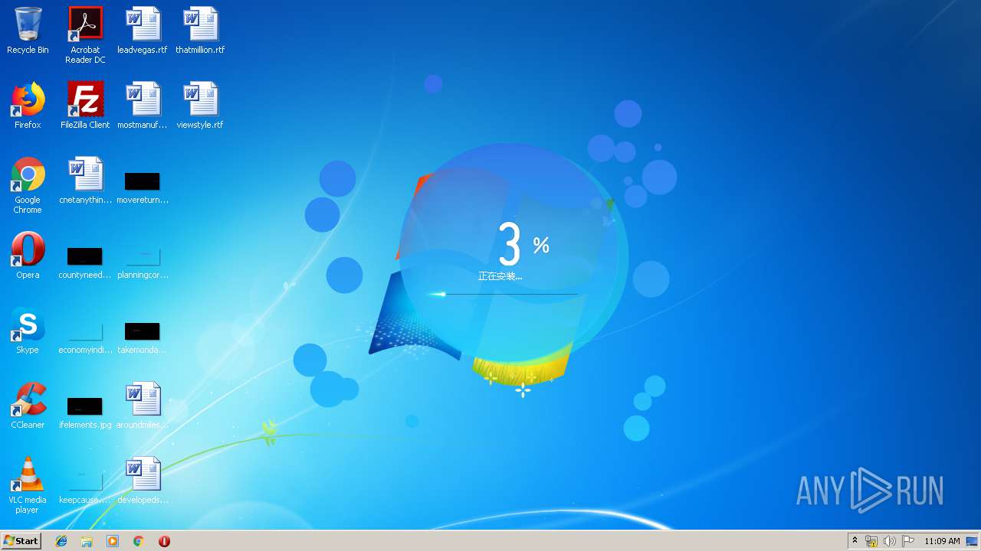Screen dimensions: 981x551
Task: Select the cnetanythin... document file
Action: tap(85, 181)
